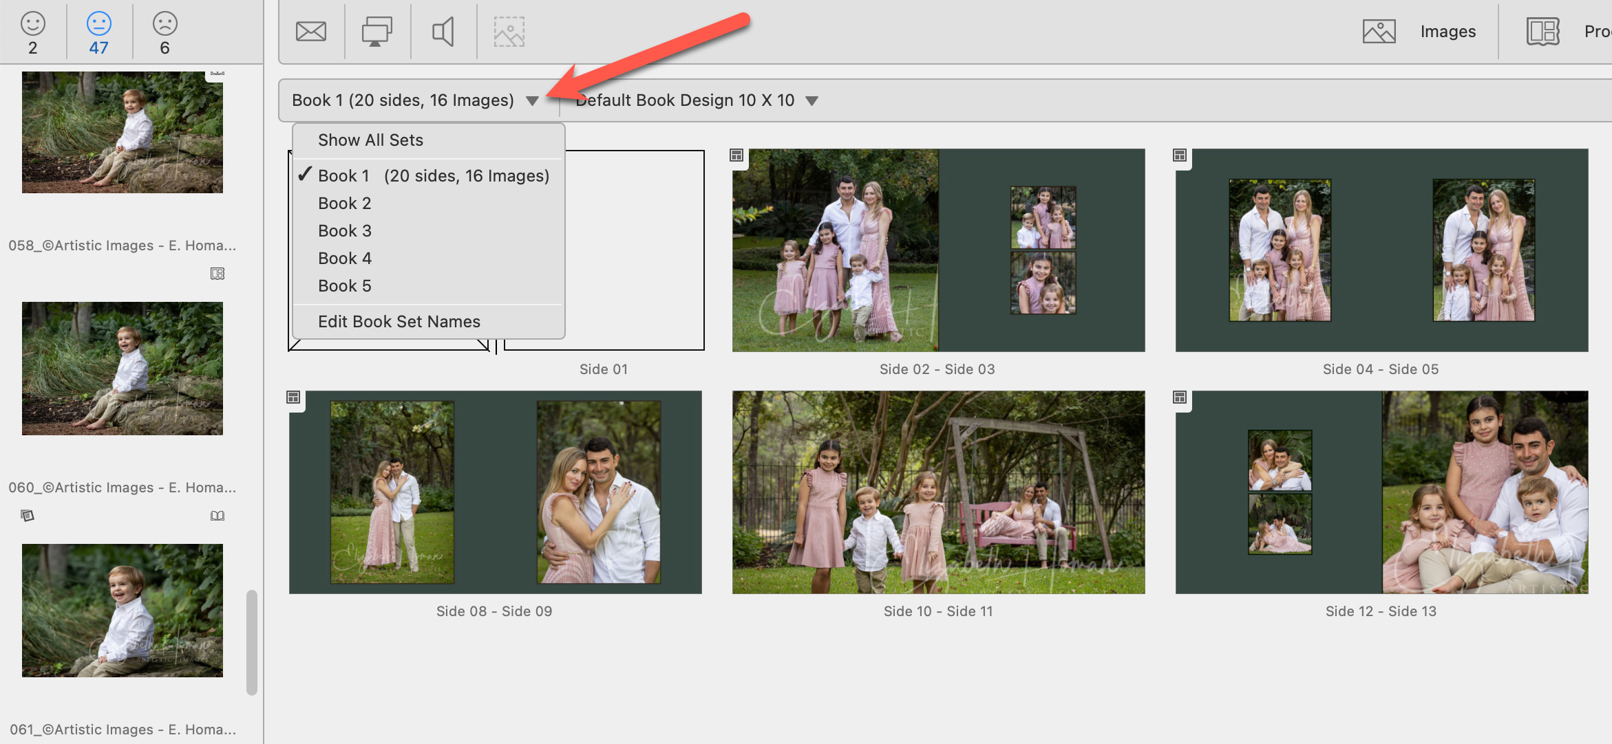The image size is (1612, 744).
Task: Open Default Book Design 10 X 10 dropdown
Action: click(x=812, y=101)
